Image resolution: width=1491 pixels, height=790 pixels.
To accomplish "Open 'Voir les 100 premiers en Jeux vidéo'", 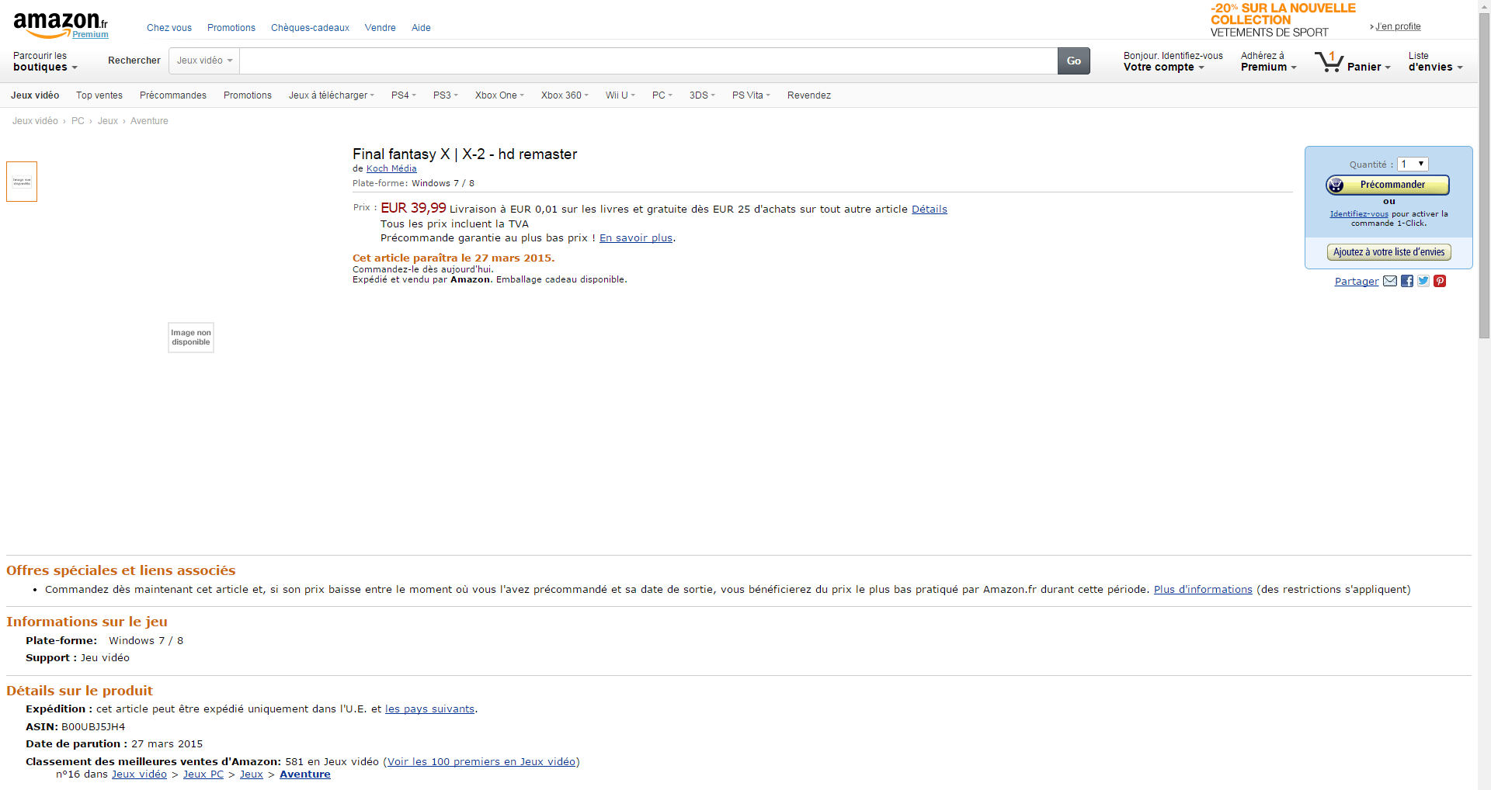I will pos(481,762).
